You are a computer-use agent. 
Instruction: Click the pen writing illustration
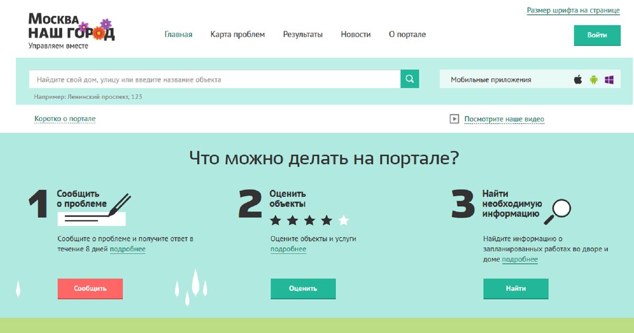point(119,205)
